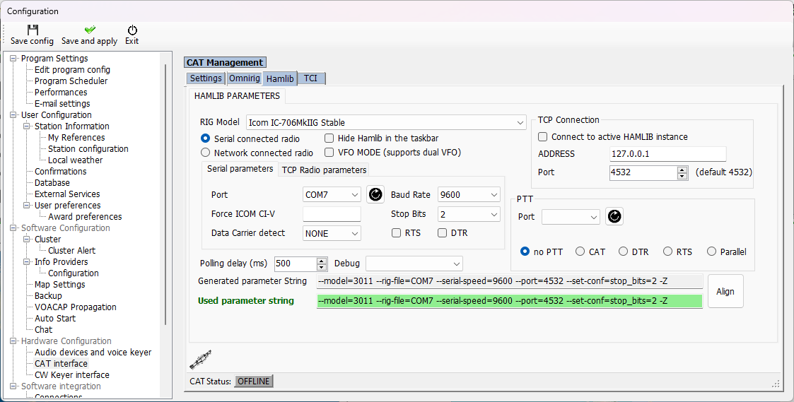Collapse the User Configuration tree node
This screenshot has height=402, width=794.
click(x=13, y=115)
